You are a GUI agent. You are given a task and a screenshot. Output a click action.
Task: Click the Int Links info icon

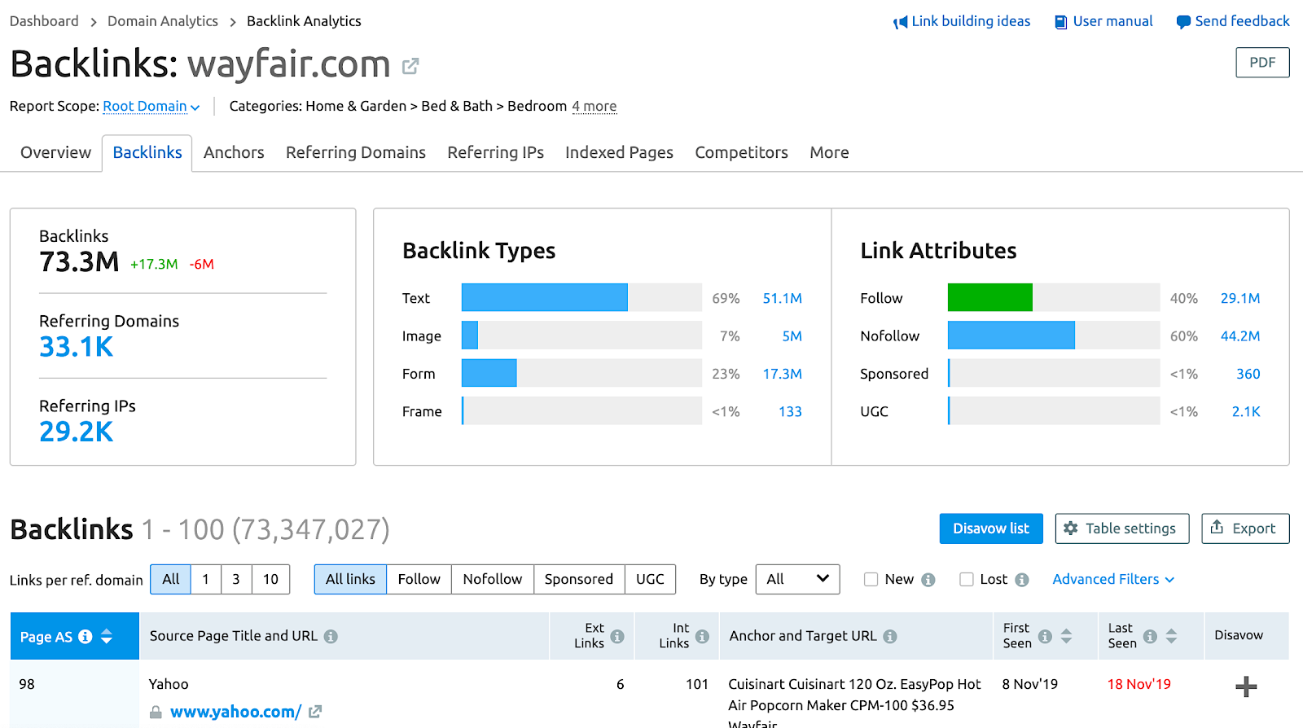[702, 637]
